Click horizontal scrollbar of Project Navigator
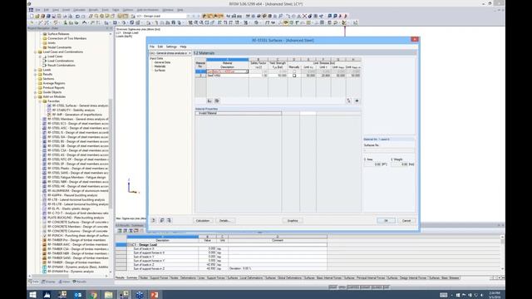 pyautogui.click(x=51, y=276)
